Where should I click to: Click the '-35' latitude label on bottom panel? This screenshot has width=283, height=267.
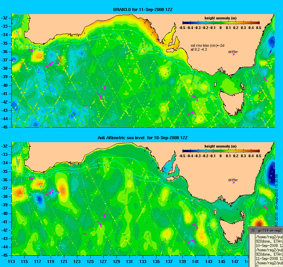[x=4, y=171]
